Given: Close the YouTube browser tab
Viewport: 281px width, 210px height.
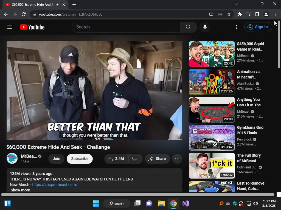Looking at the screenshot, I should click(x=64, y=5).
